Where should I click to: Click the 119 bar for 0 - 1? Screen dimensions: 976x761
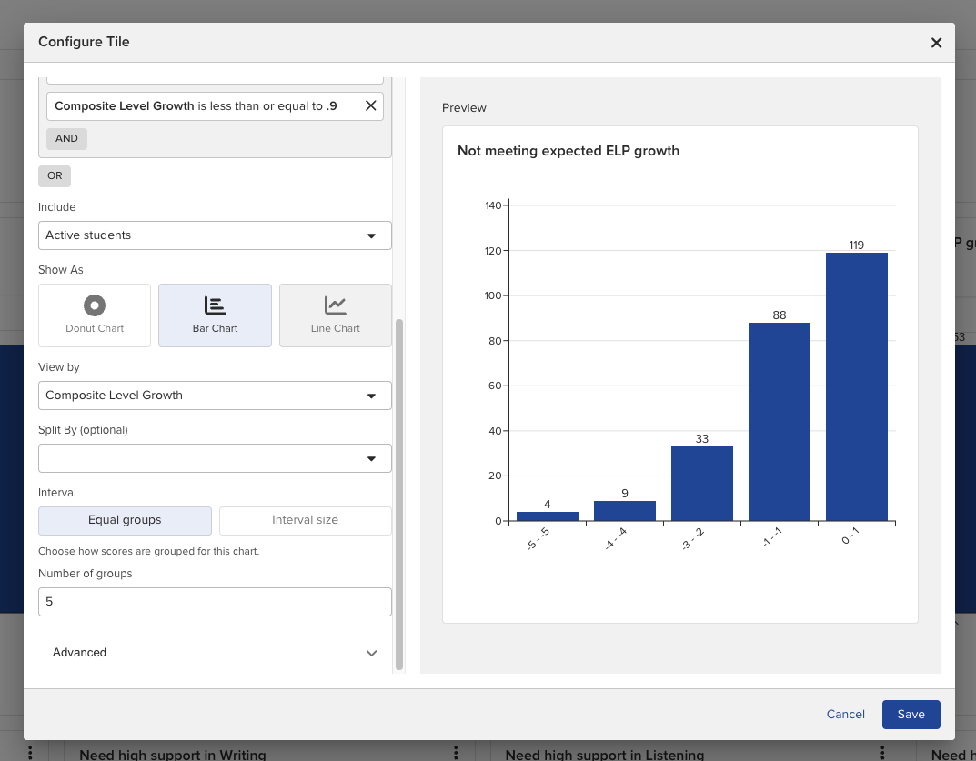tap(857, 387)
